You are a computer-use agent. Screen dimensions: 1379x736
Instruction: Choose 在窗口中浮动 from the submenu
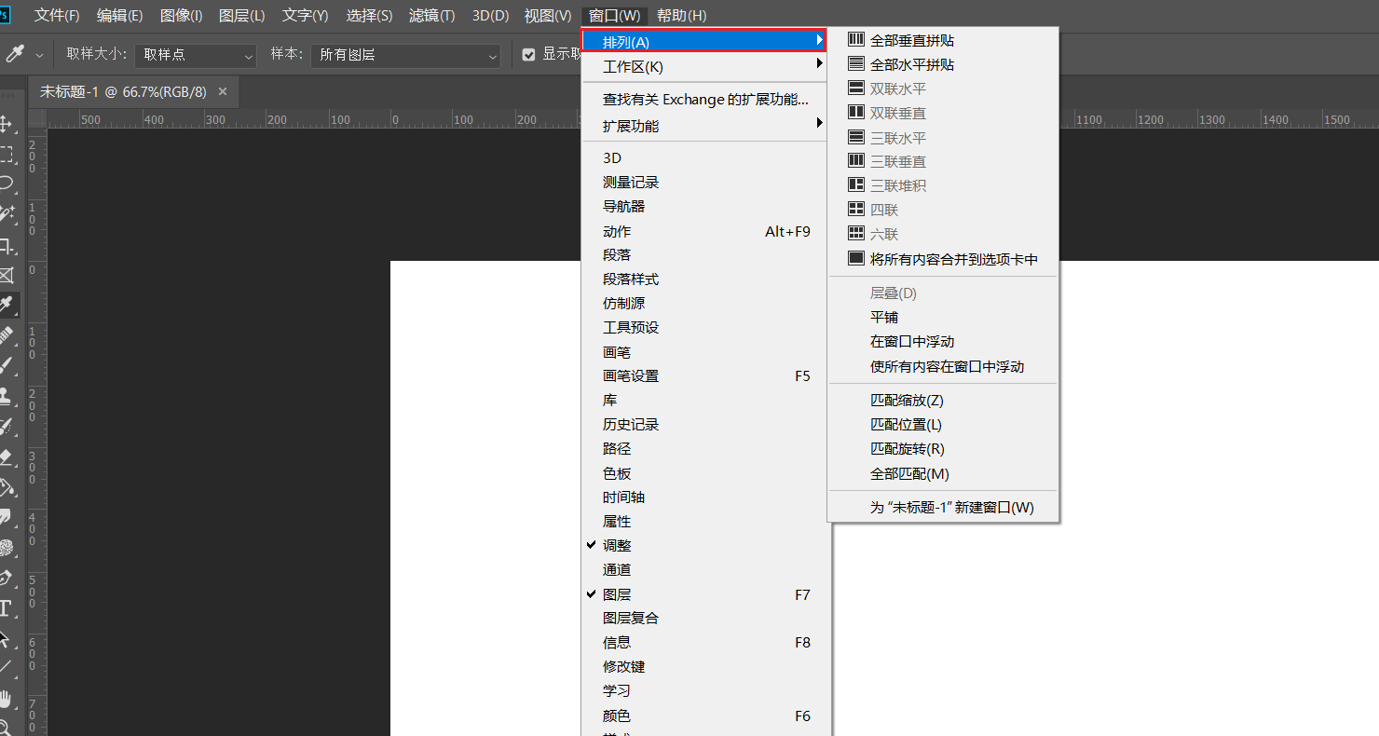click(x=911, y=342)
